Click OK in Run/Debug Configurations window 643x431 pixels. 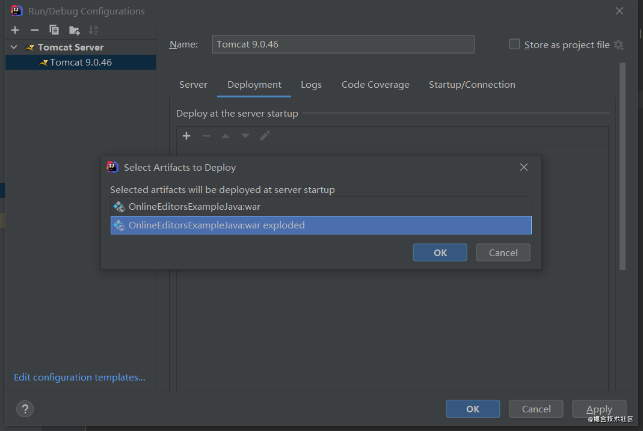point(473,409)
